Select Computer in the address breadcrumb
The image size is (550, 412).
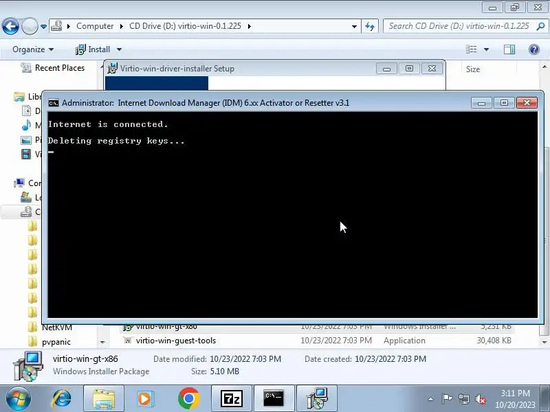(95, 26)
